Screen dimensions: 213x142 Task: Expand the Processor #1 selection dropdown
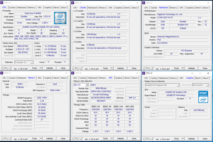pyautogui.click(x=24, y=62)
